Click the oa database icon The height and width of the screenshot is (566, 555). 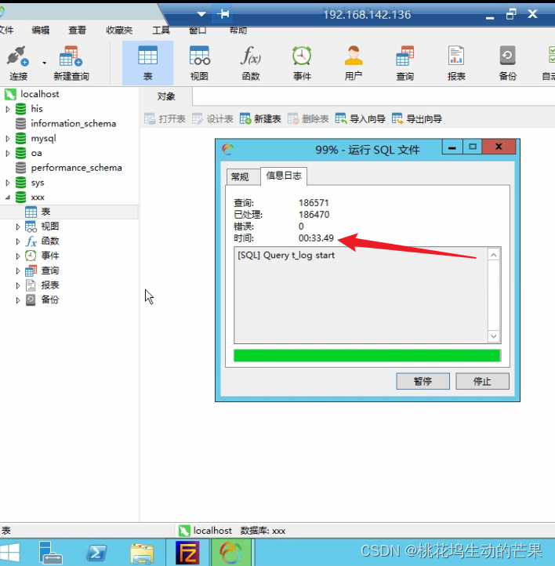point(20,153)
